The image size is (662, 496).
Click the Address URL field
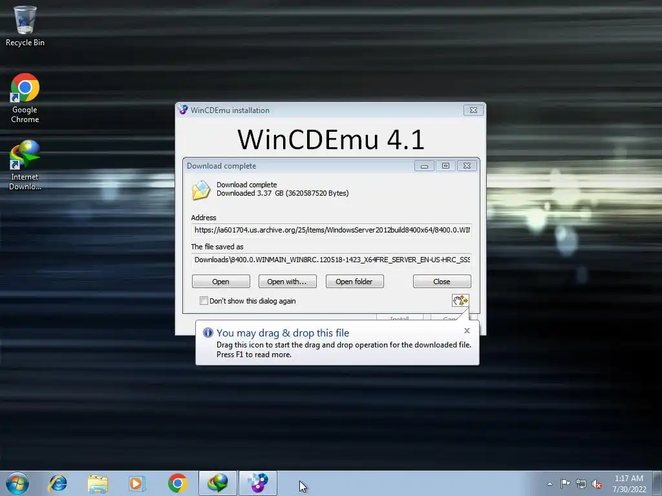tap(332, 231)
